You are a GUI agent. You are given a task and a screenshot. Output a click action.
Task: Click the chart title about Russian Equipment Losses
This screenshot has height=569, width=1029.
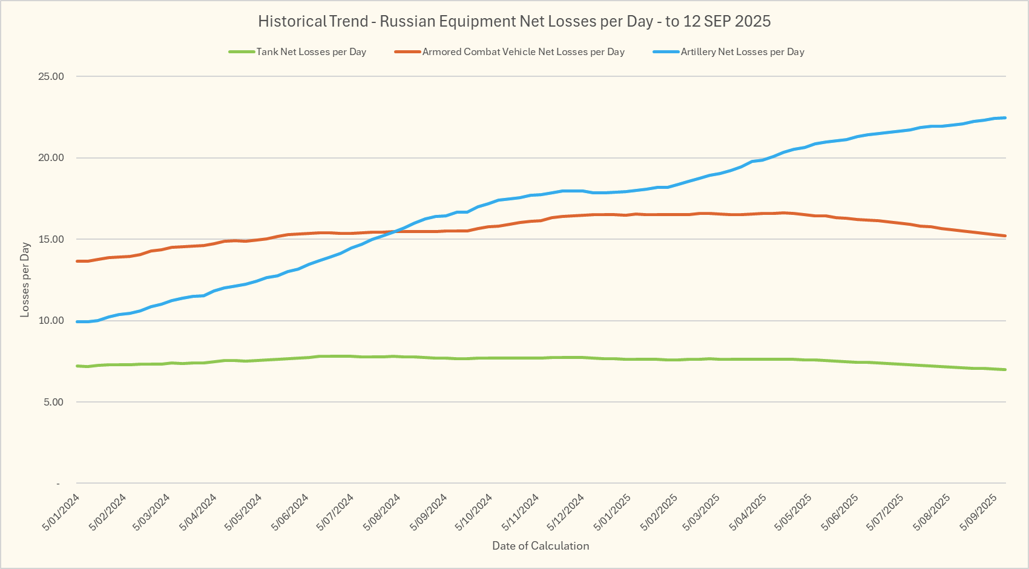tap(514, 21)
